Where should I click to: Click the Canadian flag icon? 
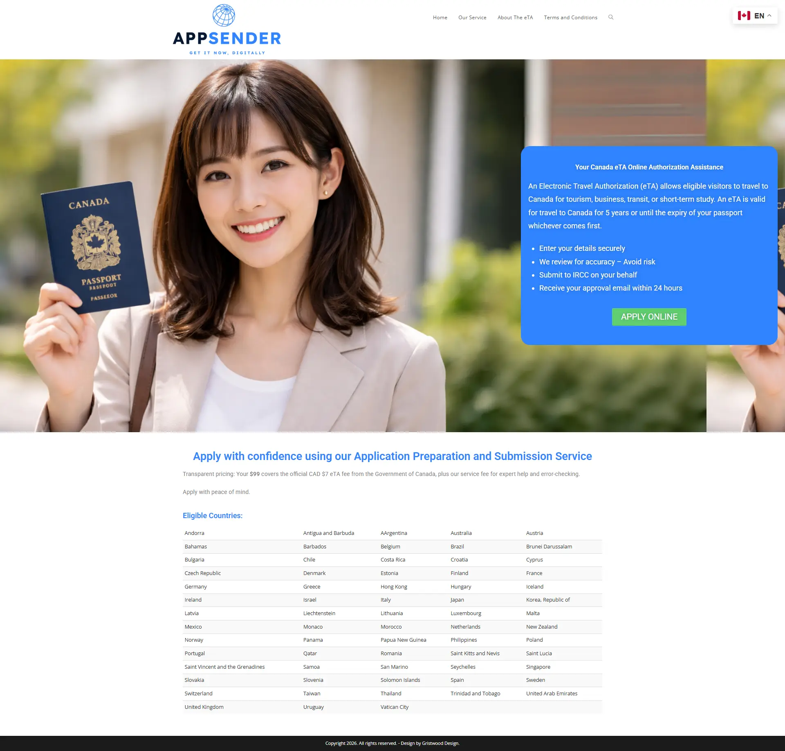(744, 16)
